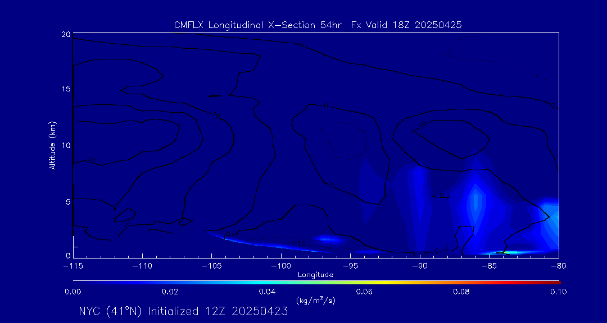This screenshot has width=607, height=323.
Task: Select the longitude tick label -100
Action: click(280, 266)
